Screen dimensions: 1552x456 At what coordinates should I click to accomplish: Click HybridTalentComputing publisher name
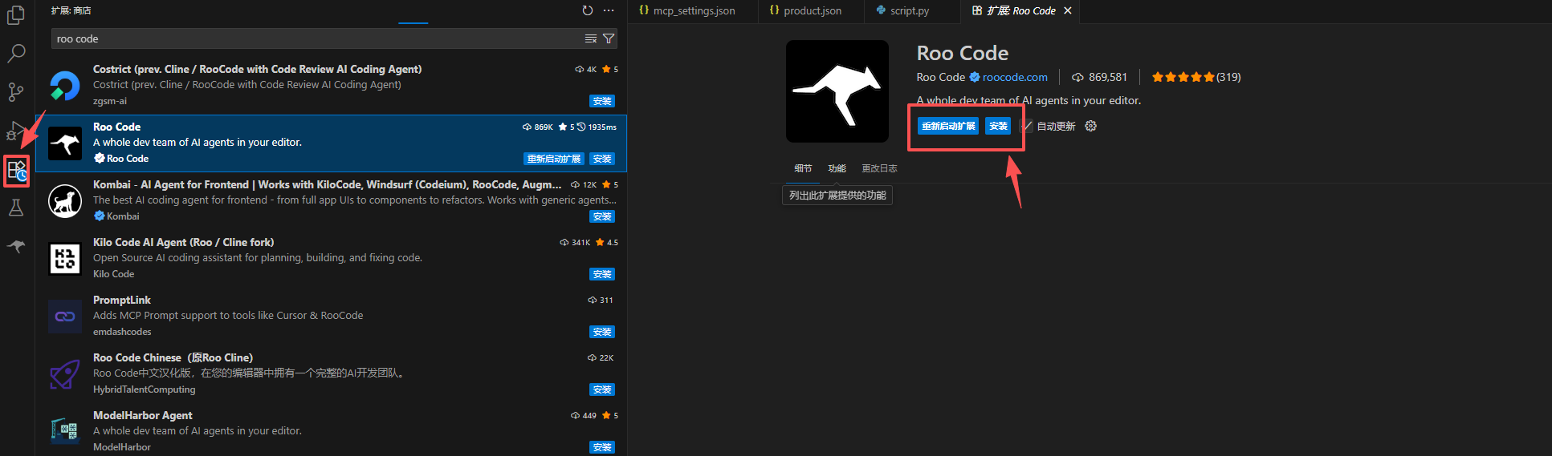pyautogui.click(x=145, y=389)
